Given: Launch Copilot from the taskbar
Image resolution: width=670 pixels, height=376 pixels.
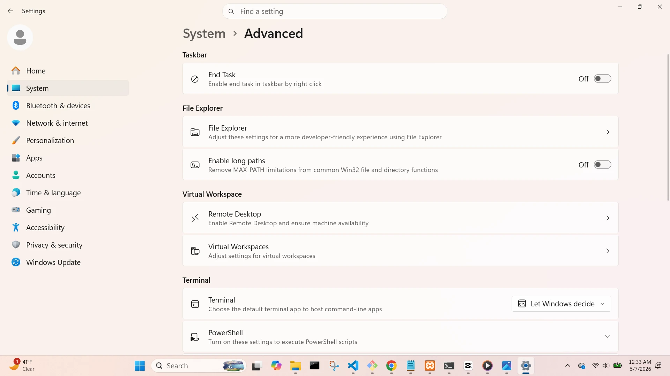Looking at the screenshot, I should click(x=276, y=366).
